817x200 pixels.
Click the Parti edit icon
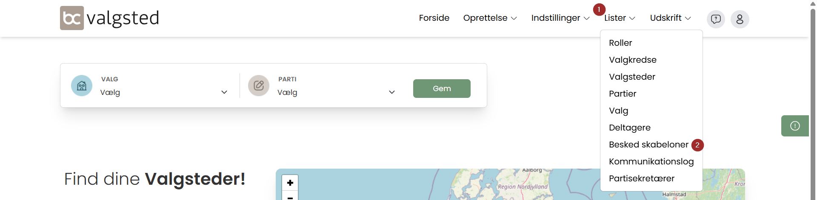pyautogui.click(x=259, y=86)
